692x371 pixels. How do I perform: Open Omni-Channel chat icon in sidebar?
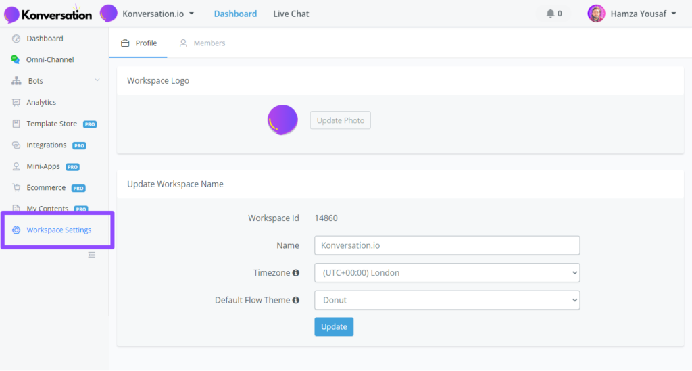[16, 59]
